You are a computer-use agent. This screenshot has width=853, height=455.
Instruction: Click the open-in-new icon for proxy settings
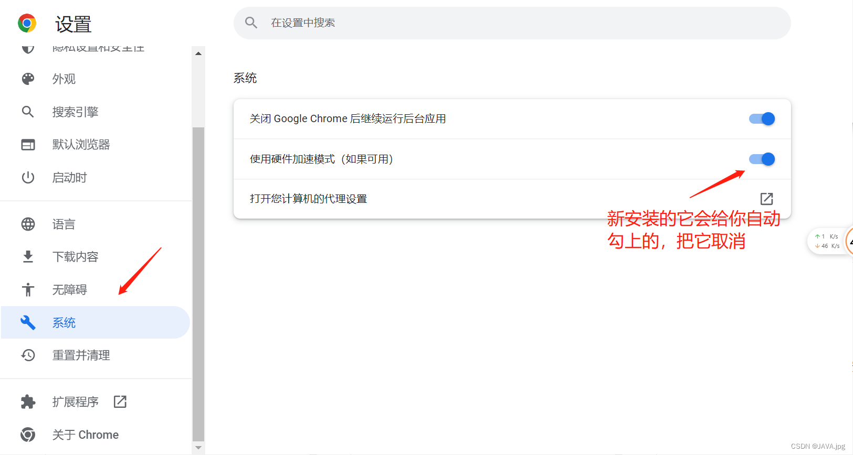pos(766,199)
